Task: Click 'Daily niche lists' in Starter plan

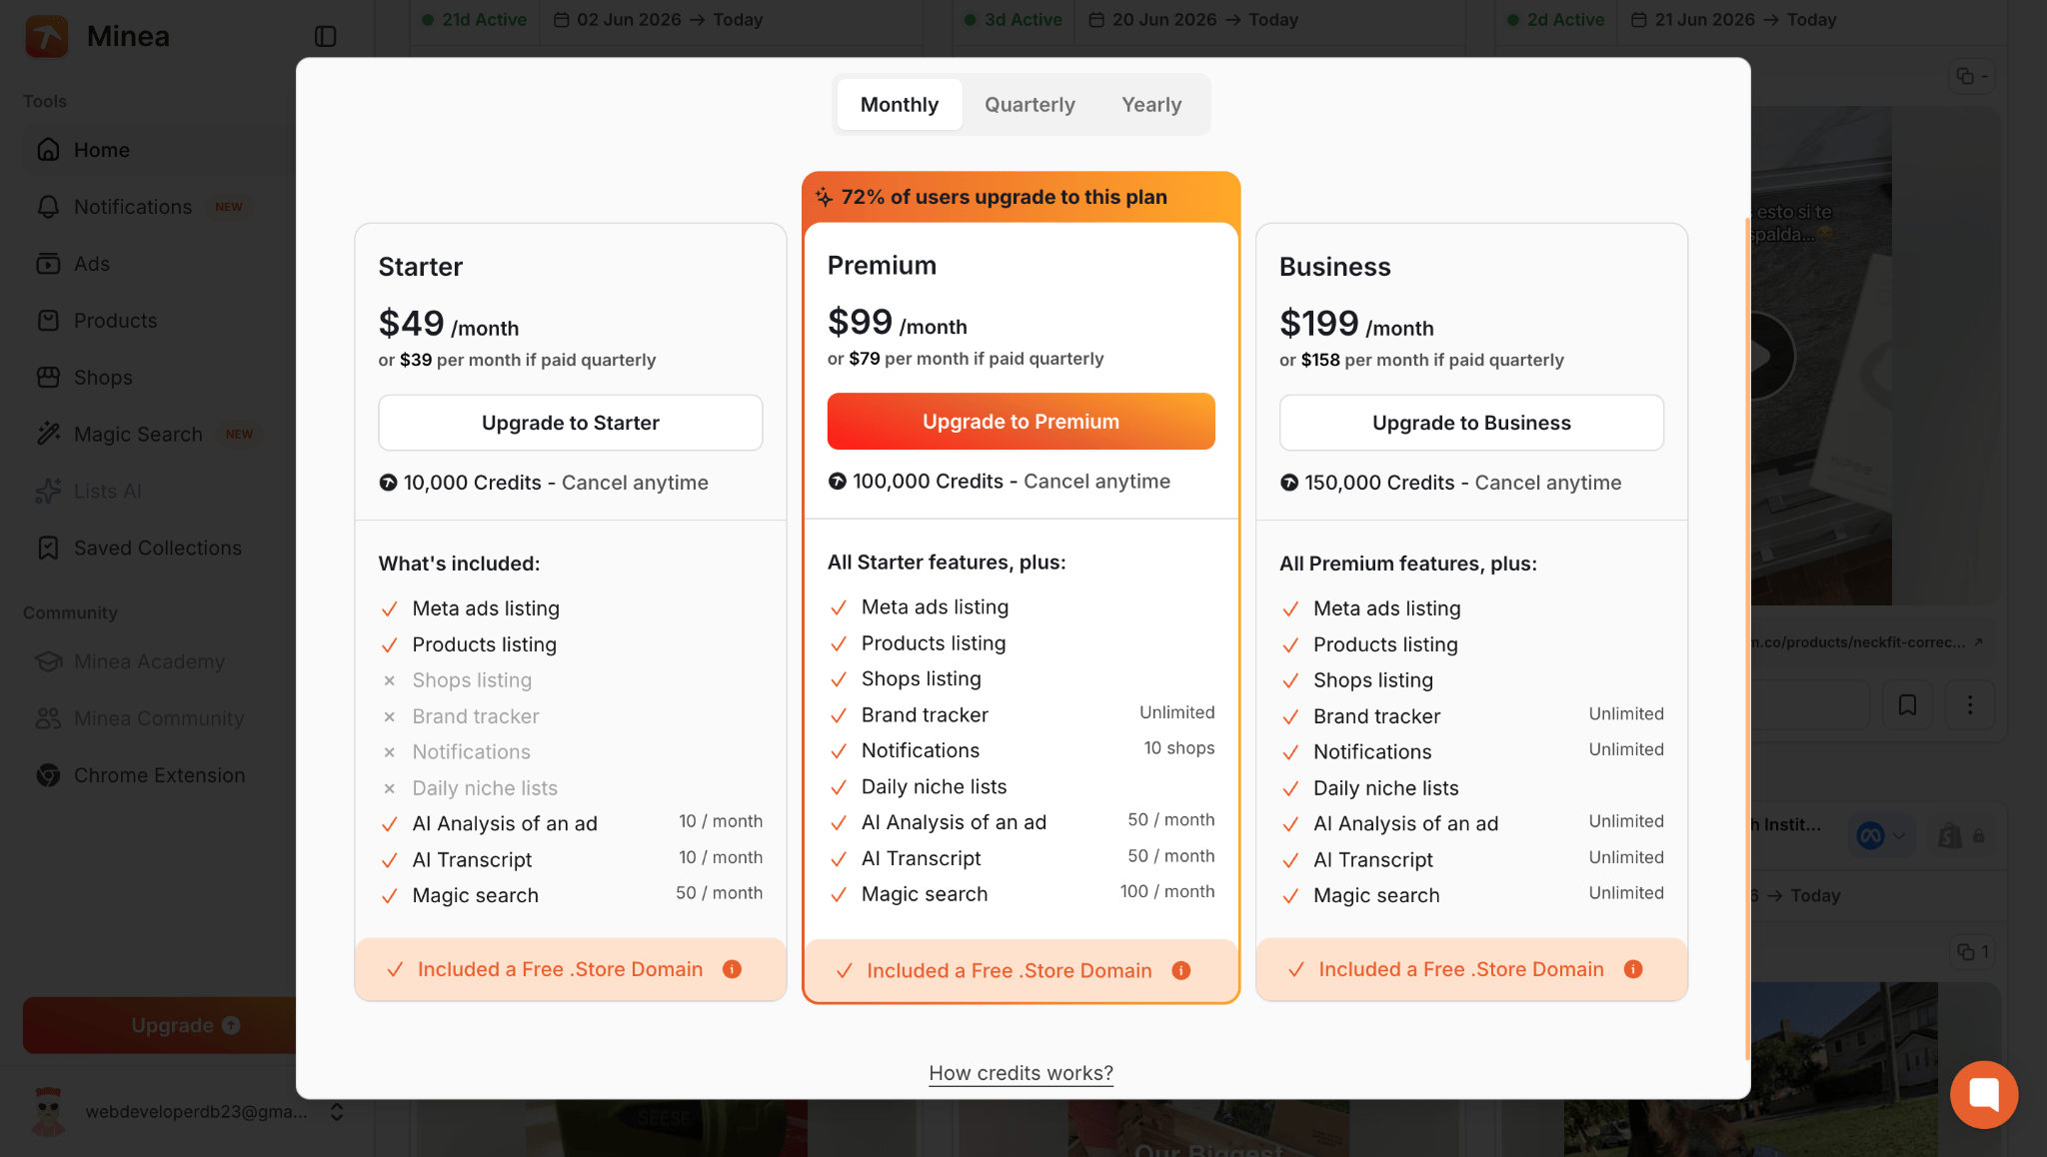Action: click(485, 788)
